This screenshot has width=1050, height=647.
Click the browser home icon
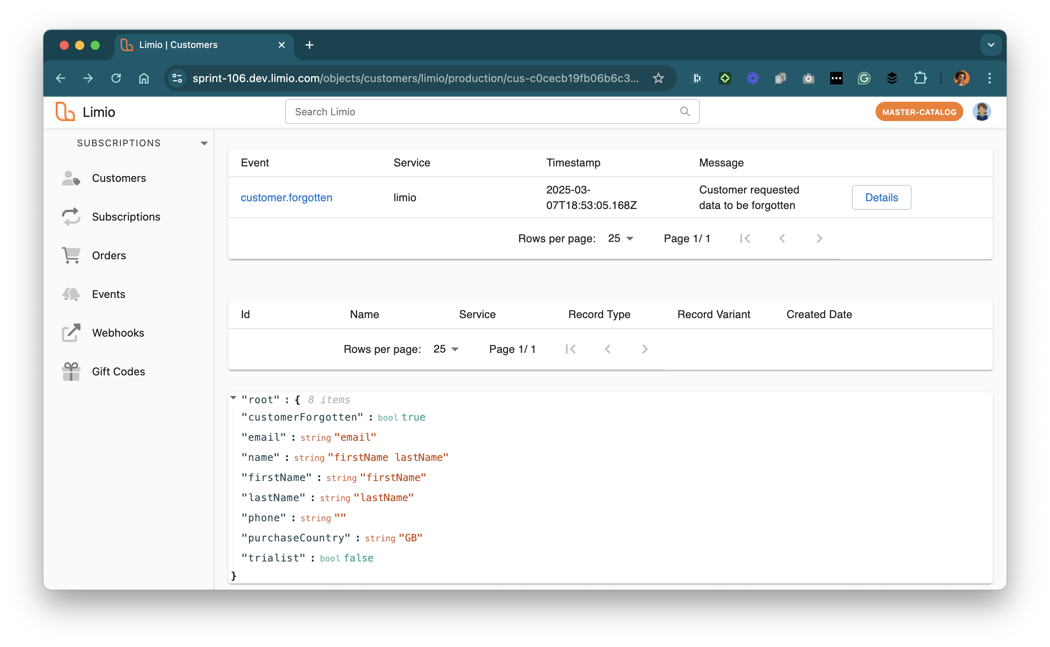tap(144, 78)
